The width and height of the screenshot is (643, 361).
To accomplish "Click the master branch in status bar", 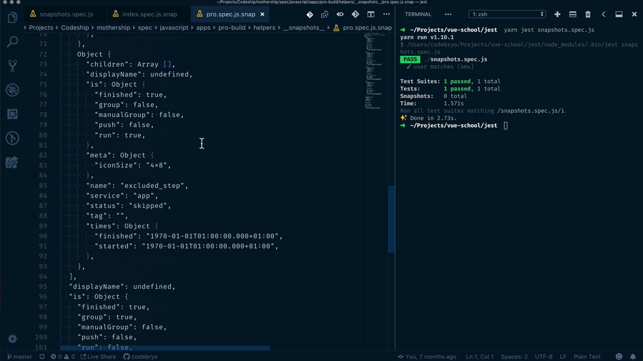I will [x=19, y=356].
